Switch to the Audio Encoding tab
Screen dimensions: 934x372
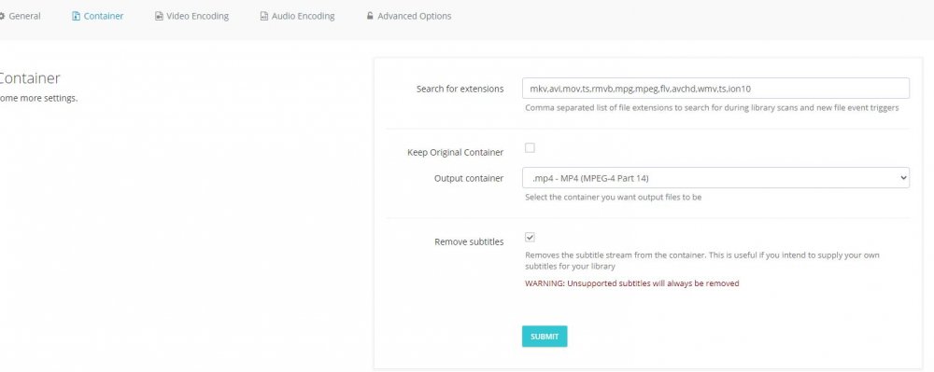pyautogui.click(x=303, y=17)
